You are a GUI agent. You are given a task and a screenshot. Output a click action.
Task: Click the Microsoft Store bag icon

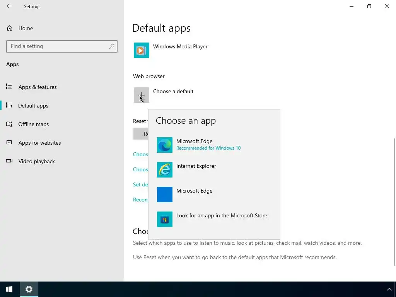[x=165, y=219]
